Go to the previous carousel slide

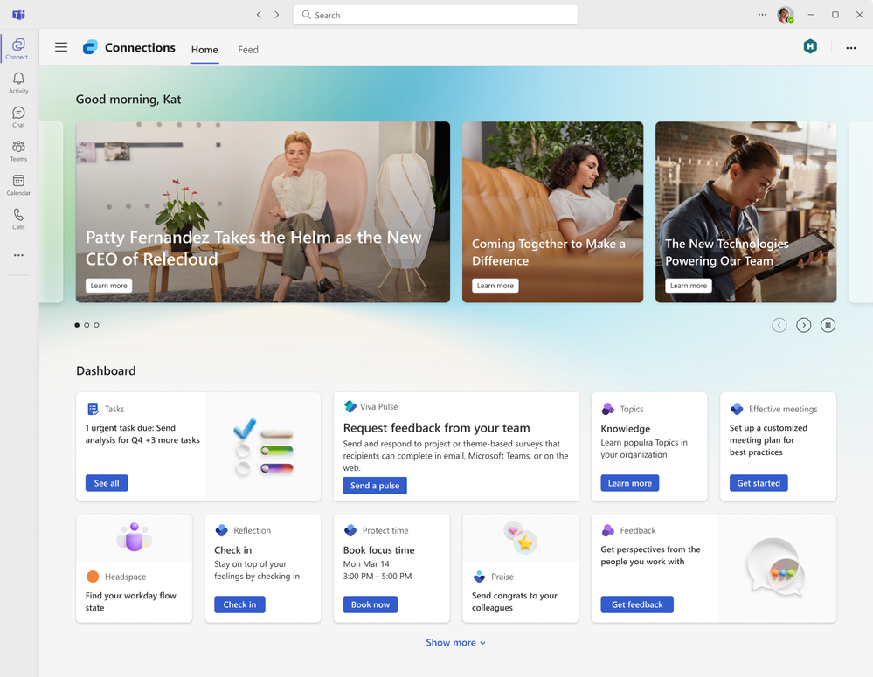coord(779,325)
